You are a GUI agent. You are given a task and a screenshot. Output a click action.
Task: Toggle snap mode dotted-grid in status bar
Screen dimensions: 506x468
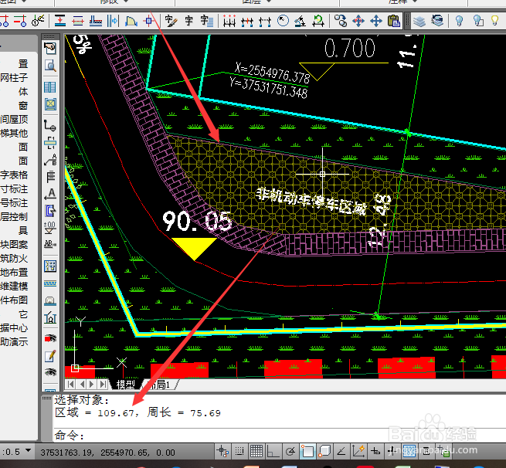point(239,451)
